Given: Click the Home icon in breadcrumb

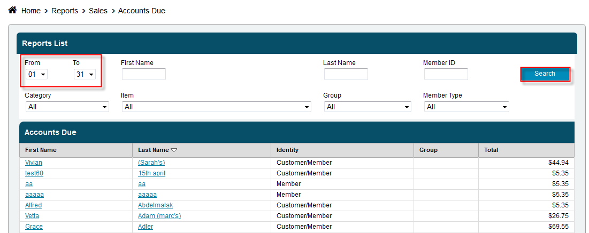Looking at the screenshot, I should click(x=13, y=10).
